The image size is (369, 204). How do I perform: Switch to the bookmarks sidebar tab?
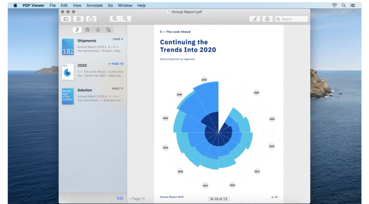77,30
